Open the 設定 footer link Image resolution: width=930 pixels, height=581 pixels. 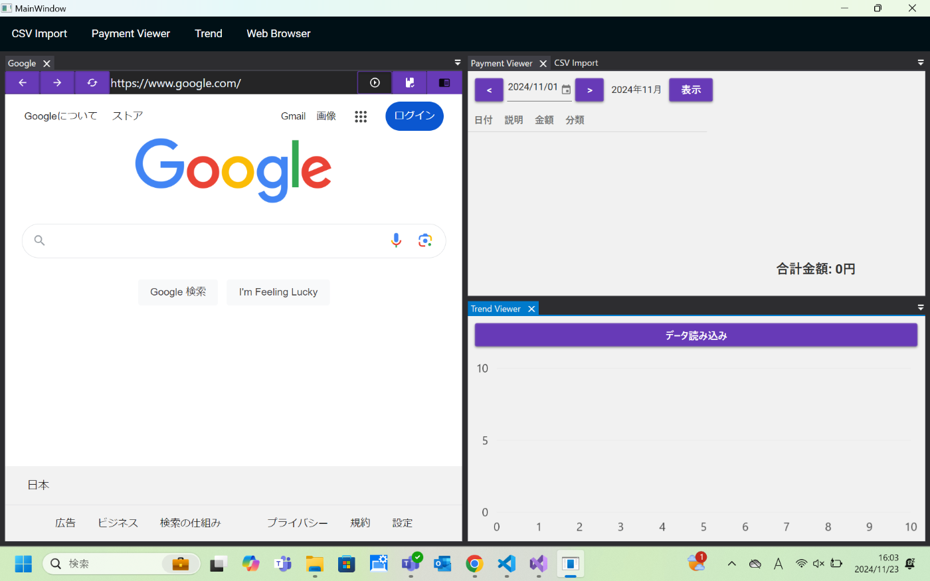tap(402, 523)
